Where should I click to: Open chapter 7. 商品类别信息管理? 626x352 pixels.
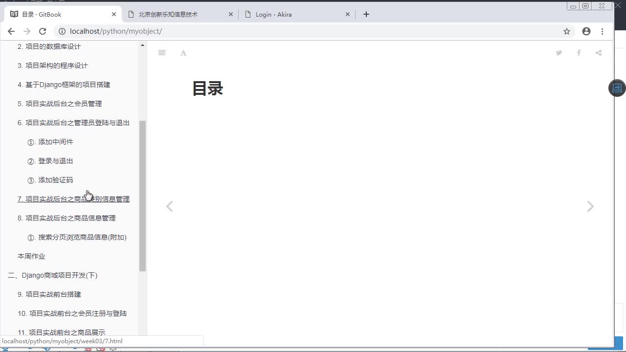point(73,199)
